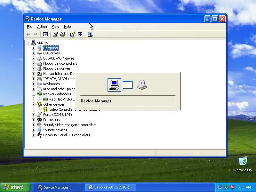Select the Other devices item
The image size is (256, 192).
coord(54,104)
